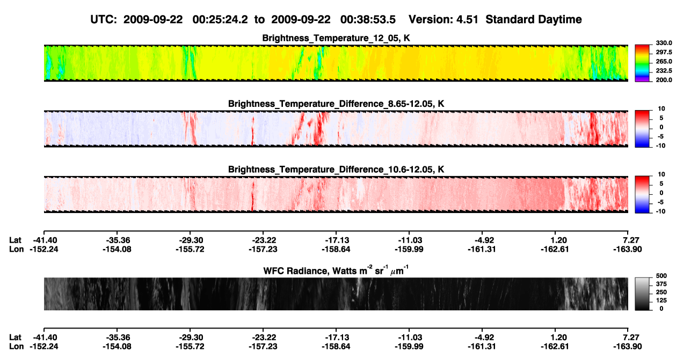This screenshot has height=358, width=698.
Task: Click the Lon axis label under the WFC Radiance panel
Action: coord(17,346)
